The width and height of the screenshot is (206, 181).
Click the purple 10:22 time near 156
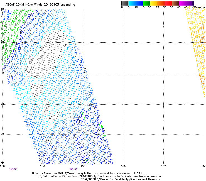point(73,169)
